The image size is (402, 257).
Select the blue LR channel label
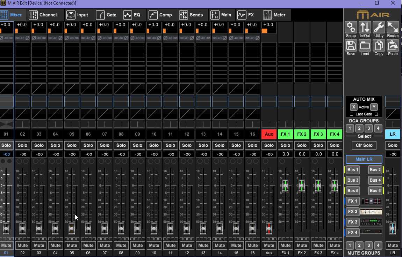pos(393,134)
